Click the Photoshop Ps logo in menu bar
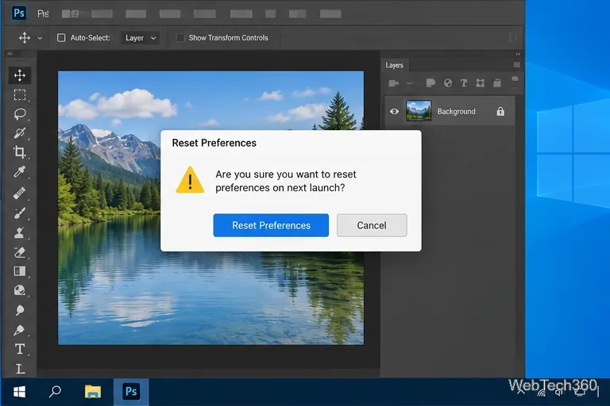This screenshot has height=406, width=610. tap(19, 13)
